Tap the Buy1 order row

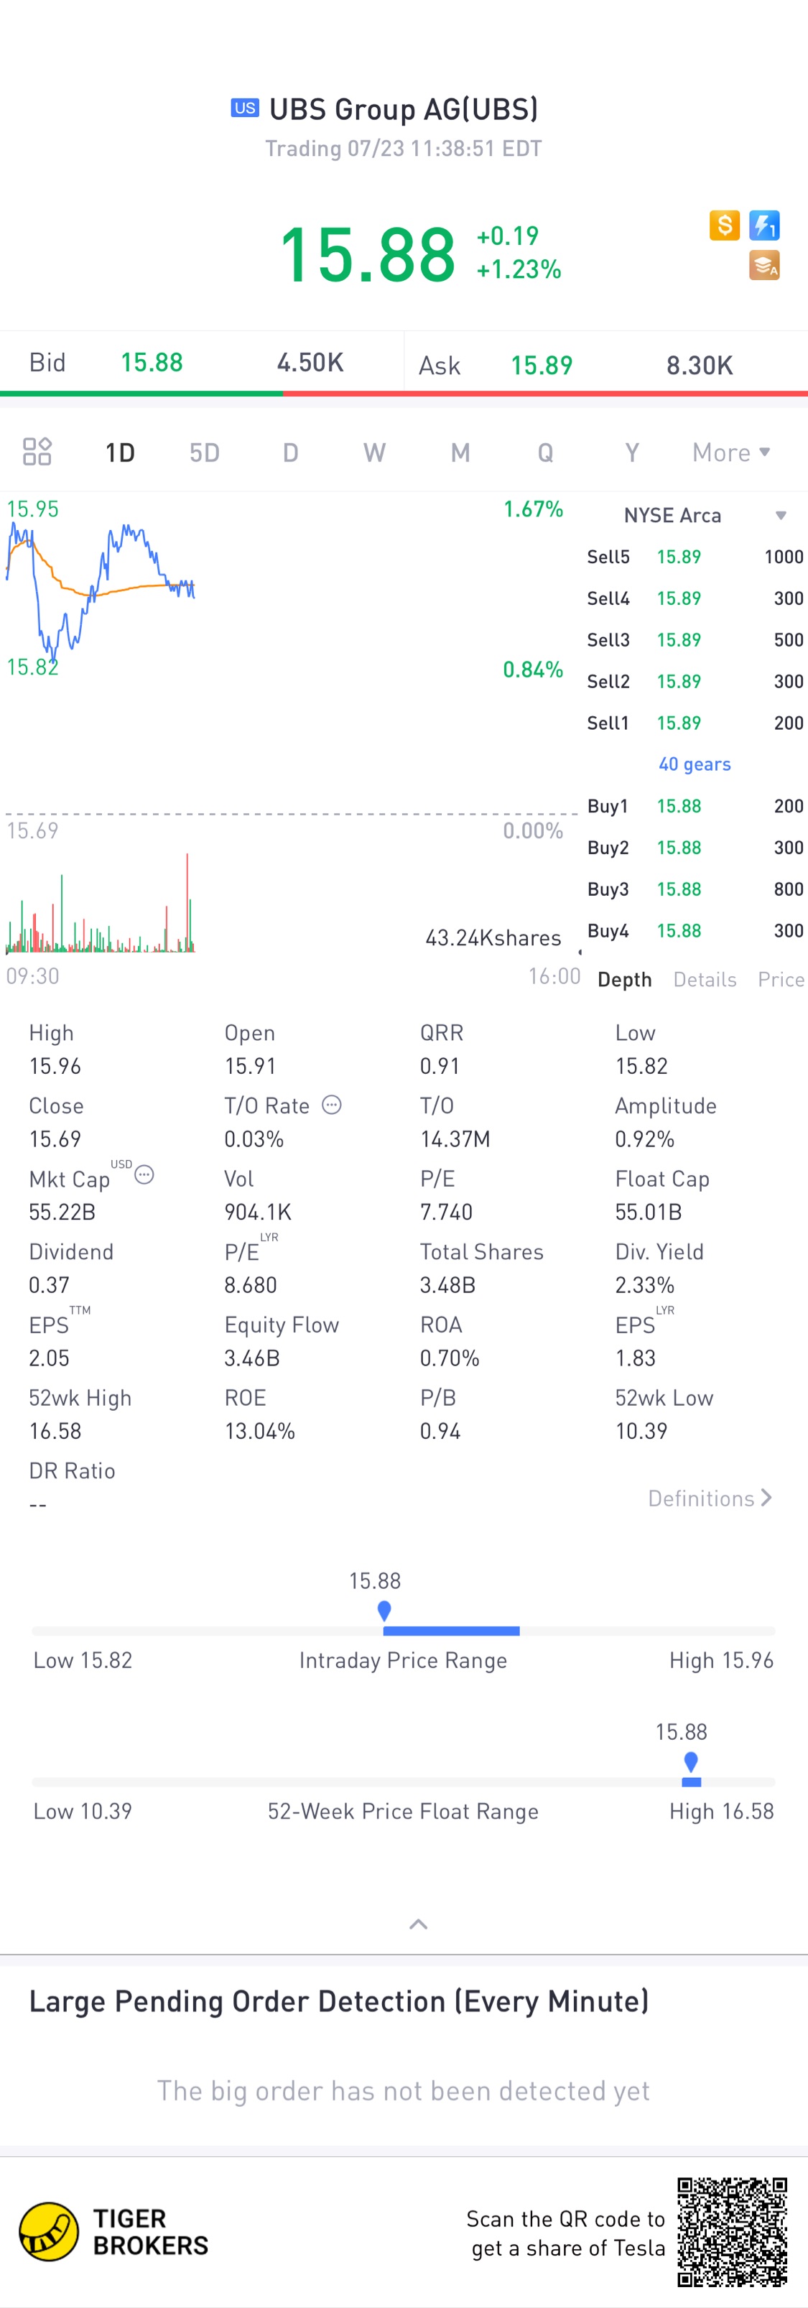pos(695,805)
